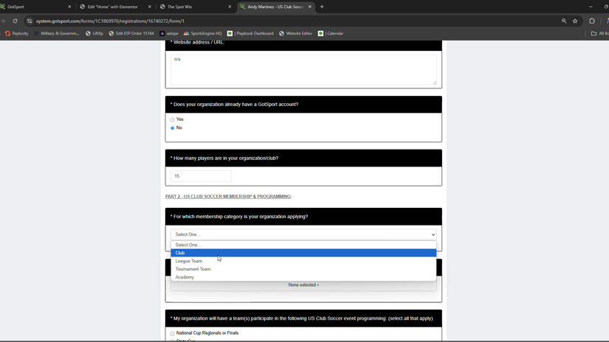Viewport: 609px width, 342px height.
Task: Open the SportsEngine HQ bookmark
Action: point(202,33)
